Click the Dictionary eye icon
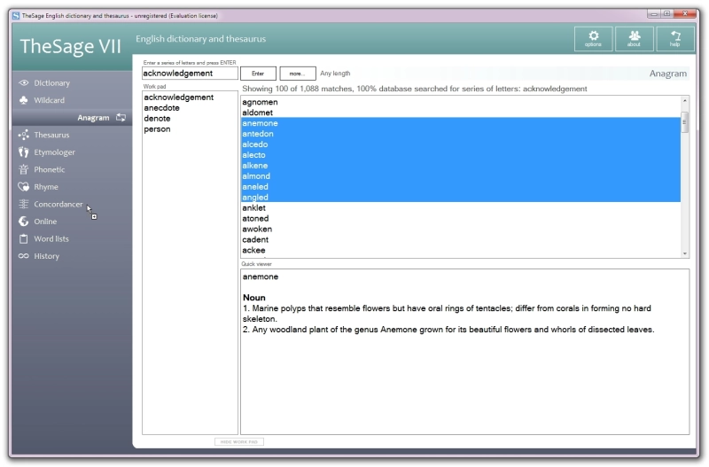This screenshot has height=467, width=709. [24, 82]
